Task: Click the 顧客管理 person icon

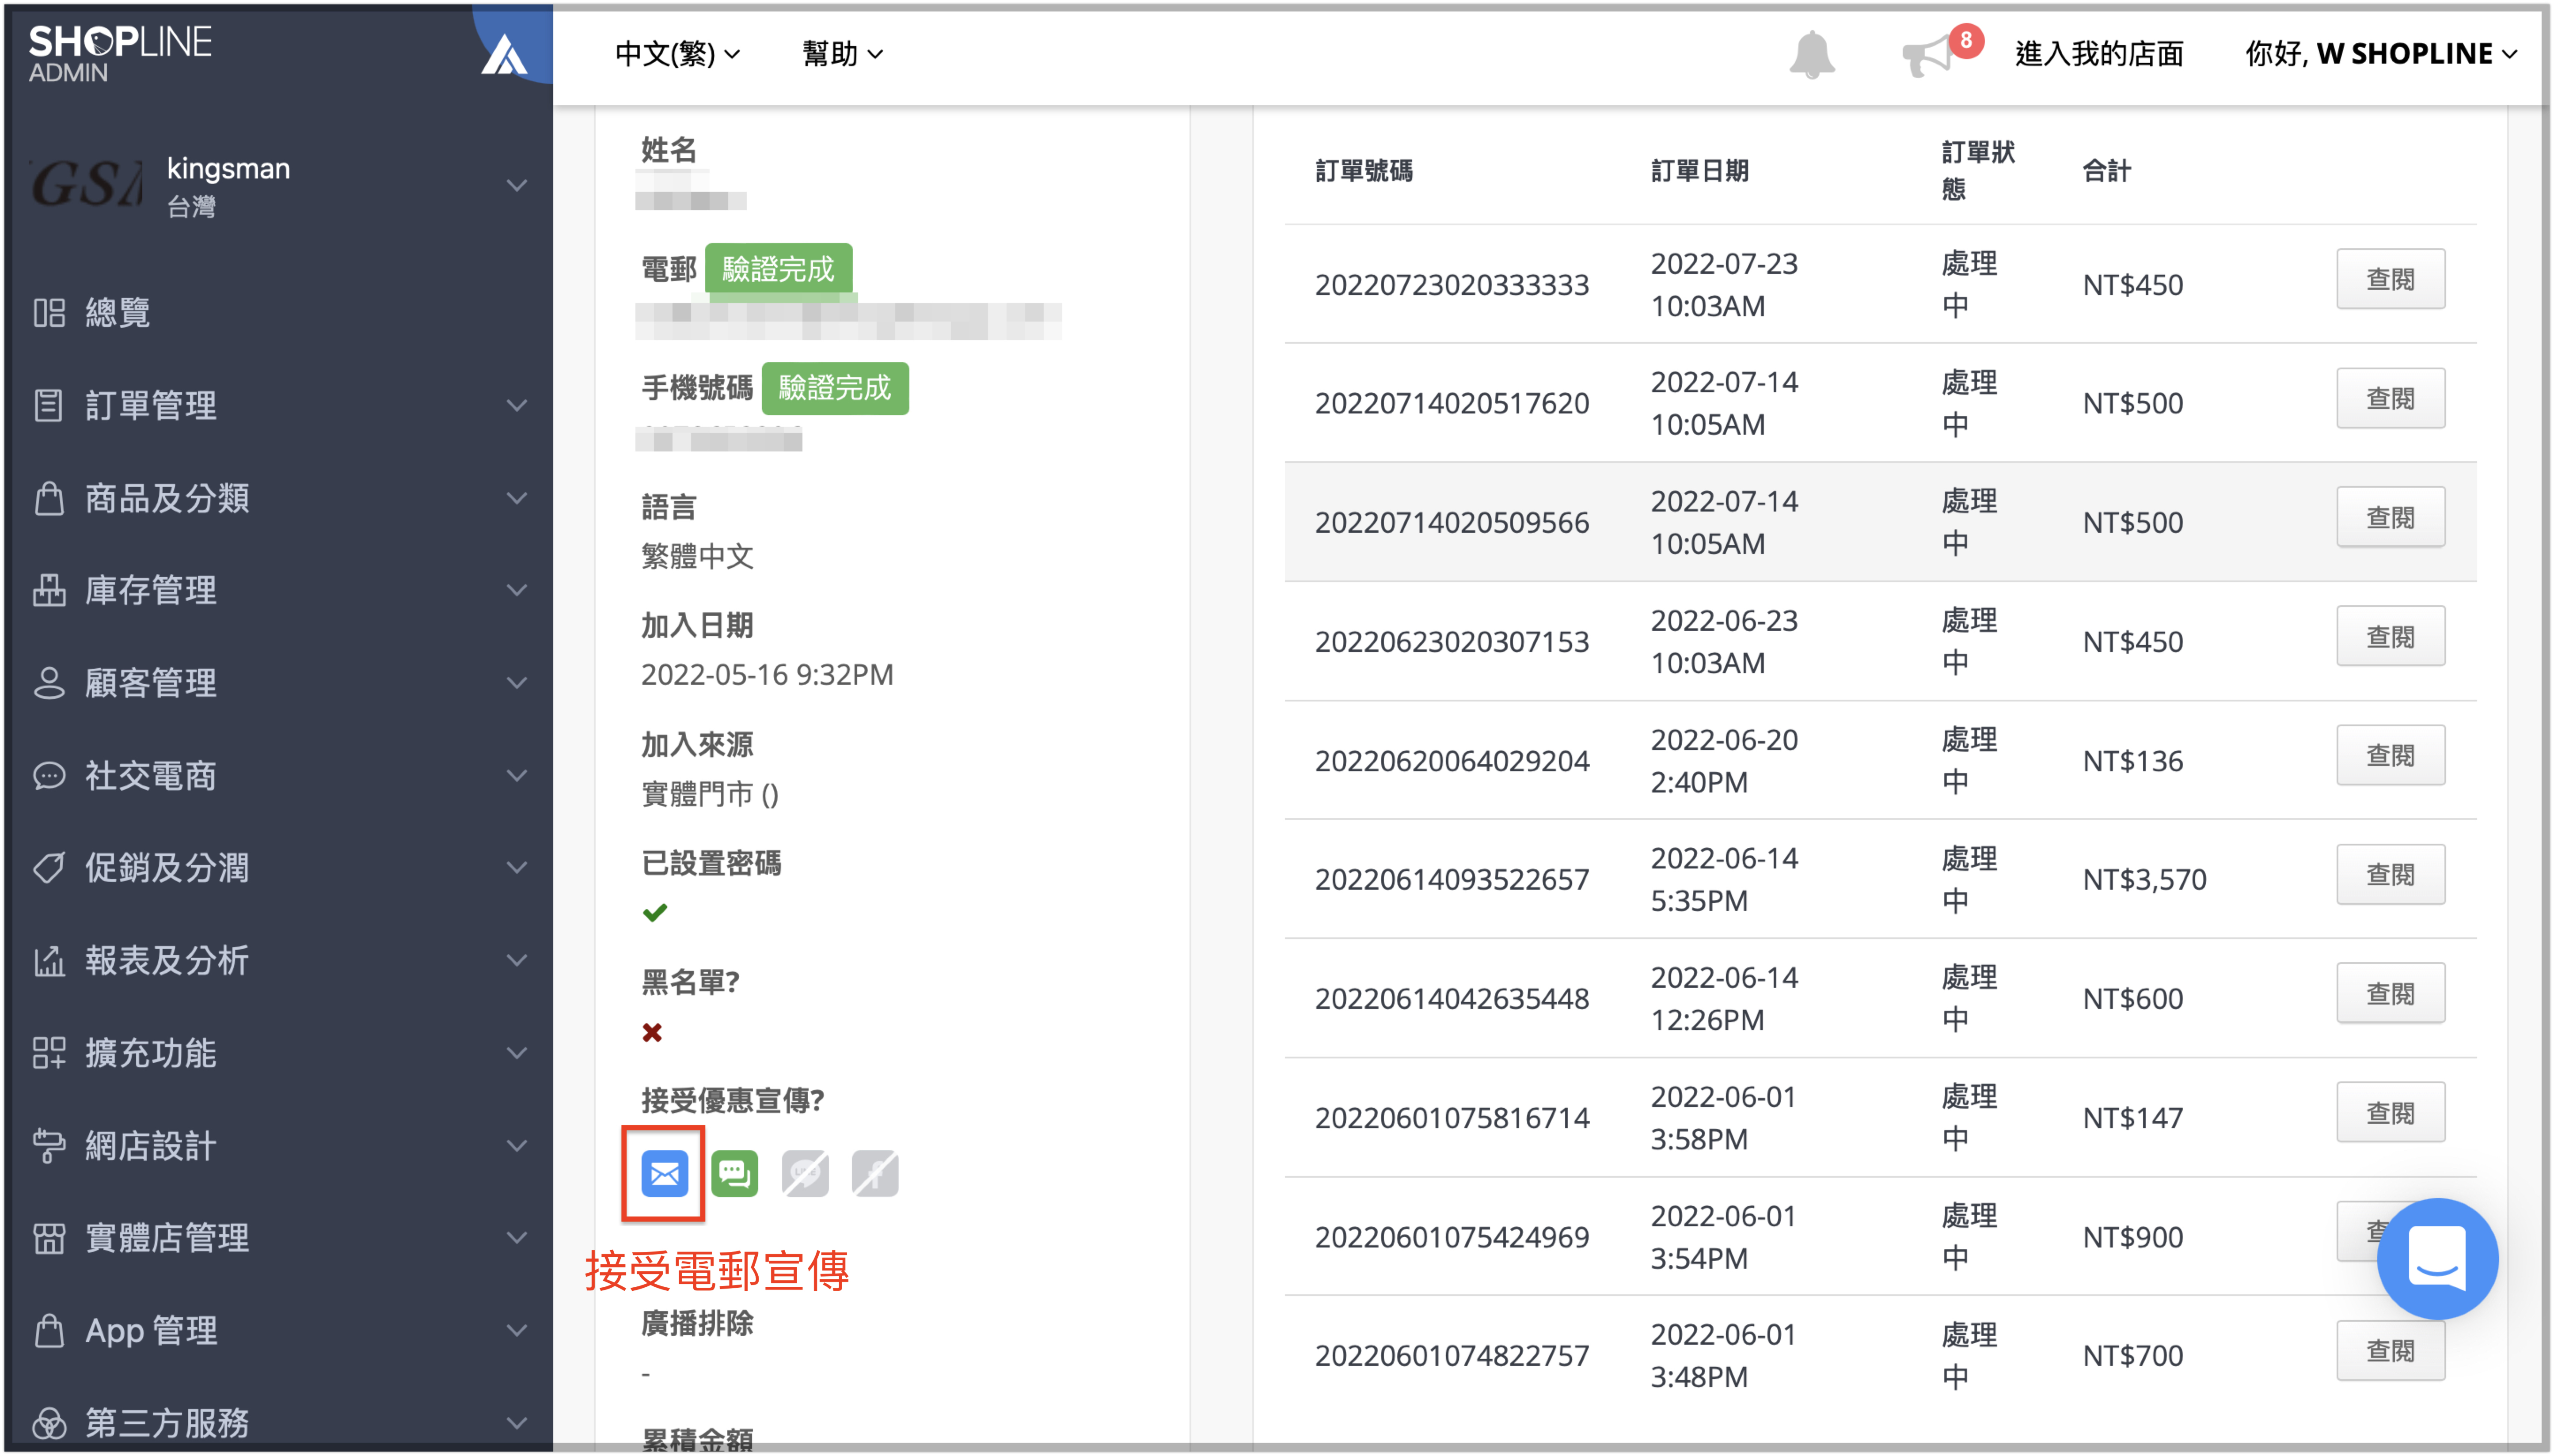Action: click(48, 683)
